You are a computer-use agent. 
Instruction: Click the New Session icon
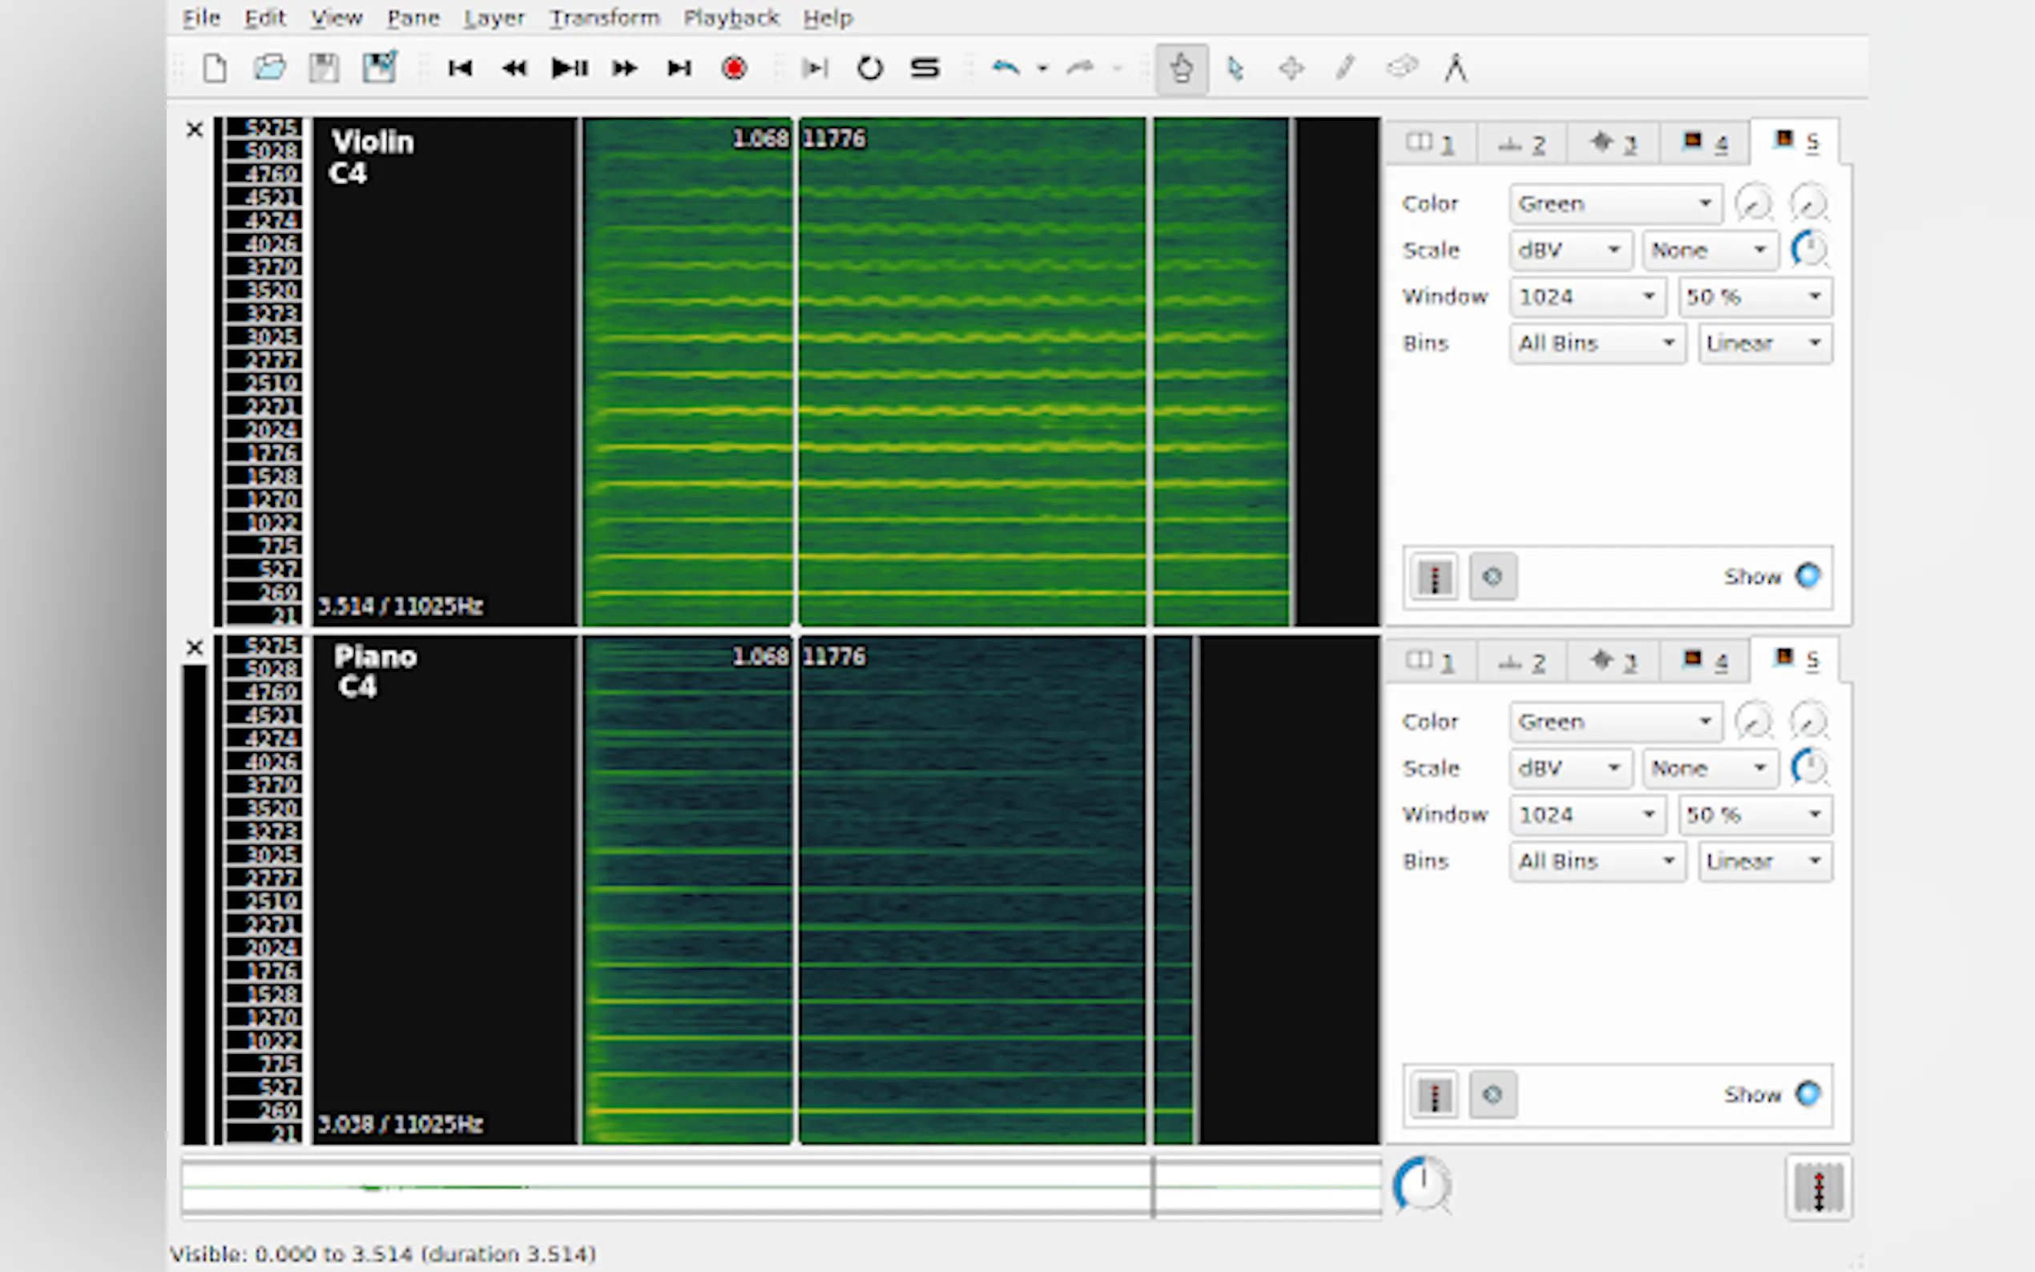[215, 68]
